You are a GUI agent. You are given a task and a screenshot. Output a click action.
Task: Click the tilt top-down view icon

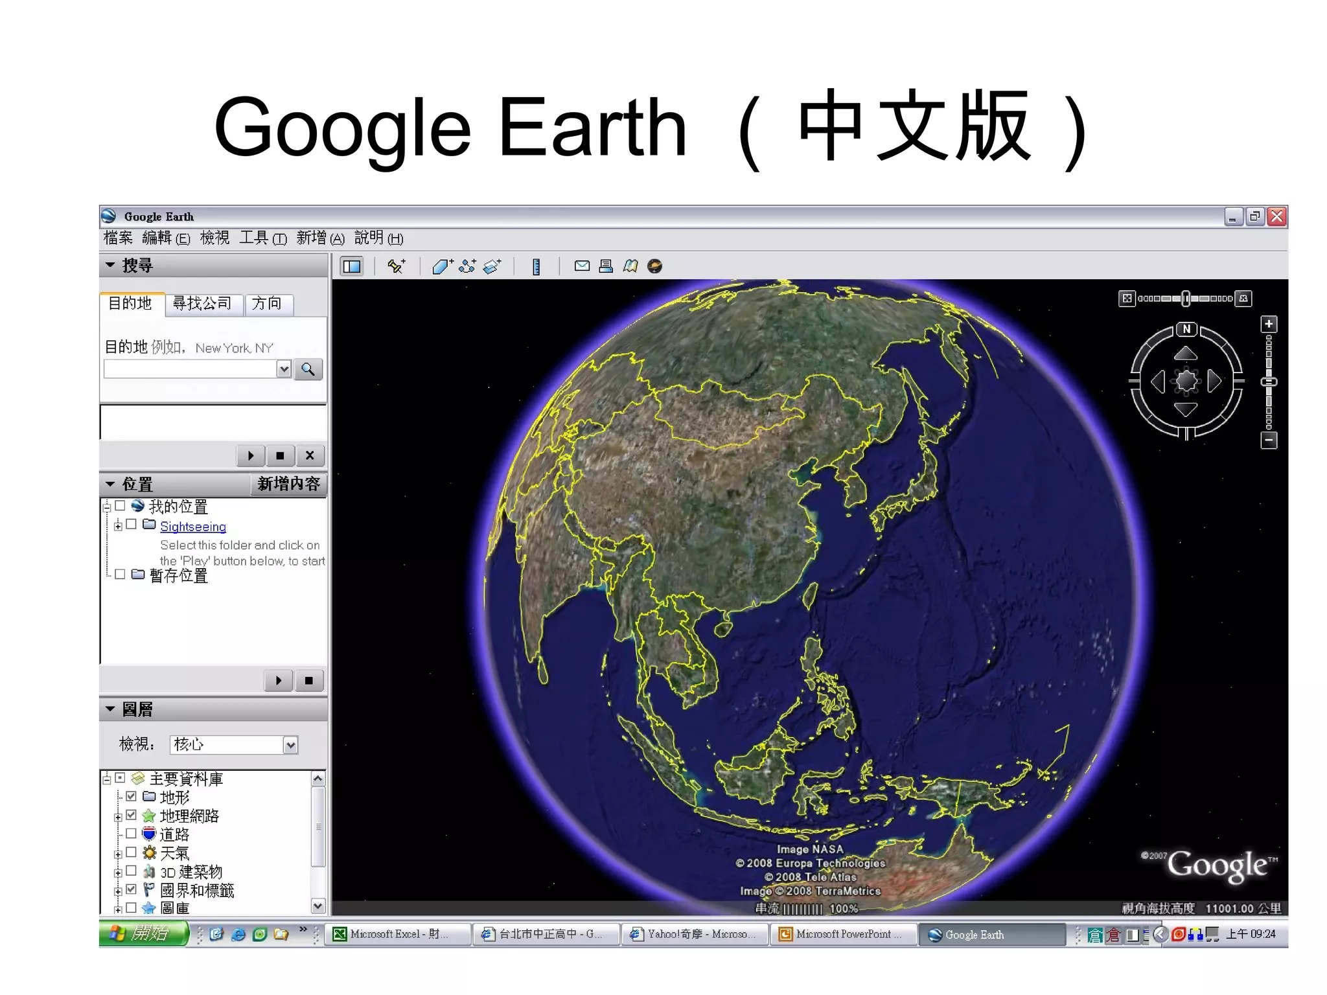click(x=1127, y=299)
